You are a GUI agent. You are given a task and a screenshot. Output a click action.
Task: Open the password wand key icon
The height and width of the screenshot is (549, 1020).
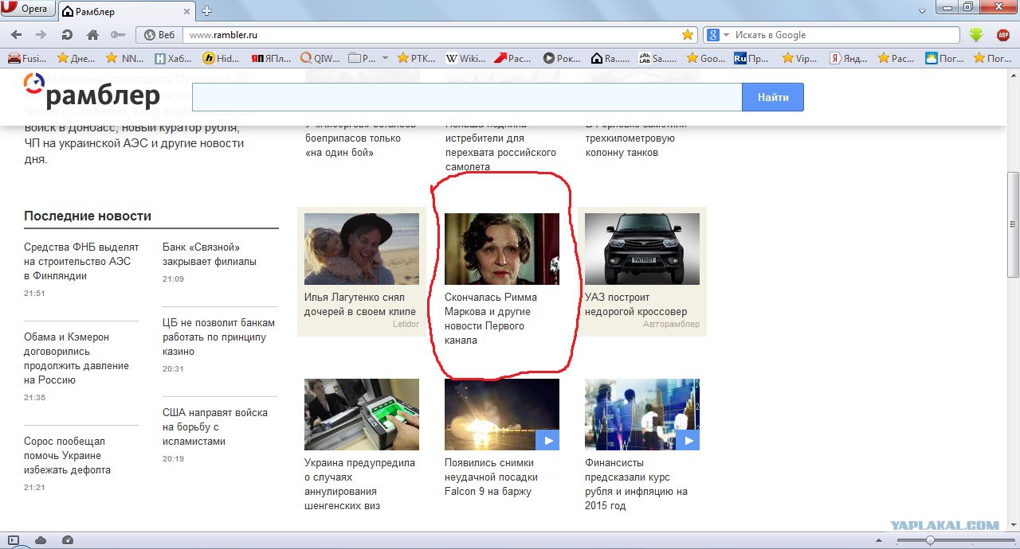(x=118, y=35)
